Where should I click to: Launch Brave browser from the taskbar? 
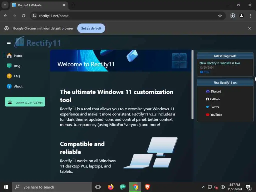click(147, 187)
